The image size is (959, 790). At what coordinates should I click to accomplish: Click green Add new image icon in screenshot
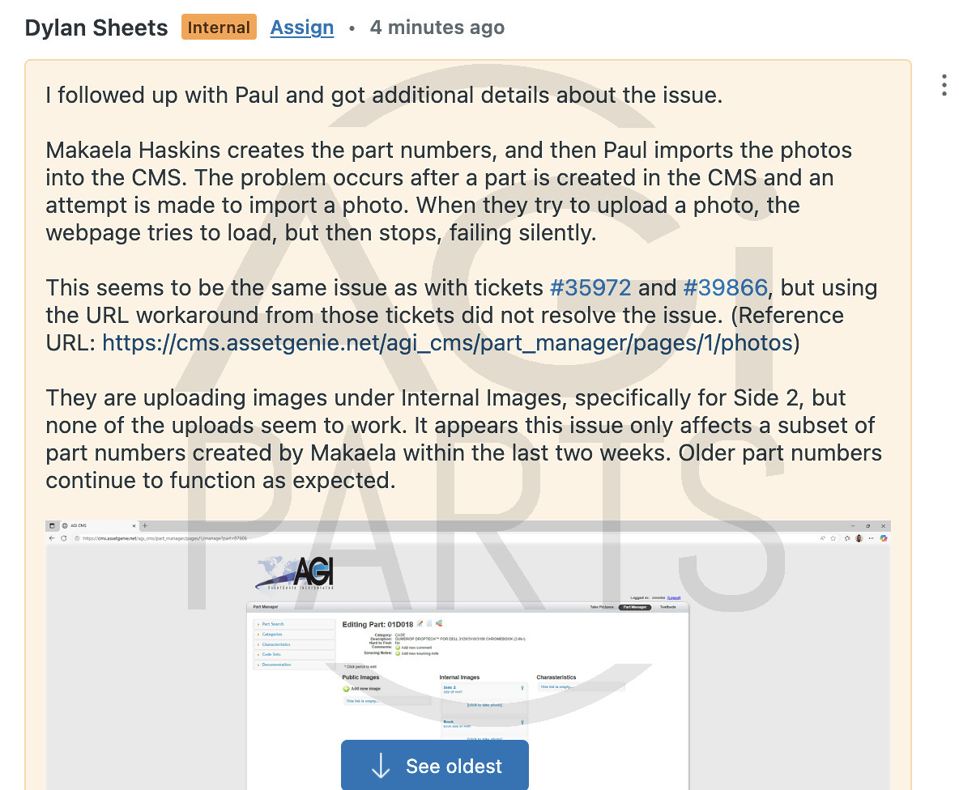click(x=346, y=689)
